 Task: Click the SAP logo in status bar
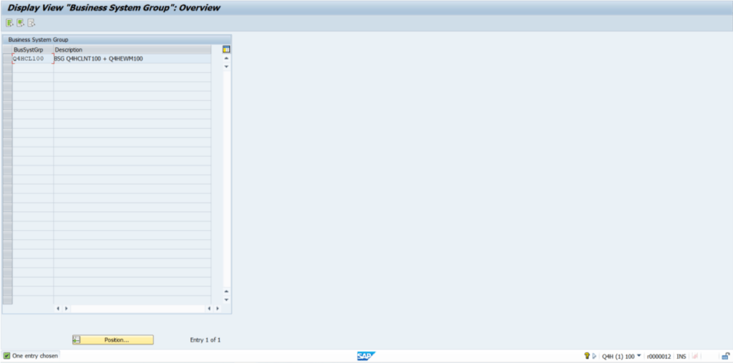tap(366, 356)
